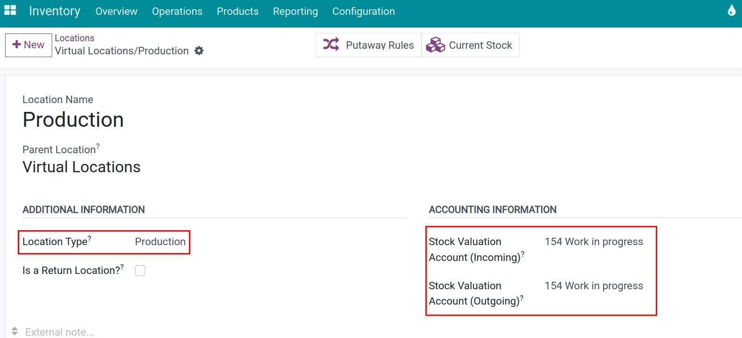The image size is (742, 338).
Task: Click the Location Type help question mark
Action: (89, 238)
